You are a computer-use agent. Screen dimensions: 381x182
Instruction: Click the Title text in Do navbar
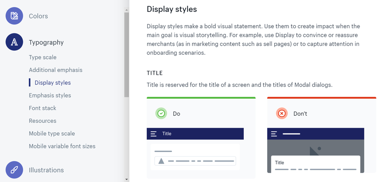click(167, 134)
